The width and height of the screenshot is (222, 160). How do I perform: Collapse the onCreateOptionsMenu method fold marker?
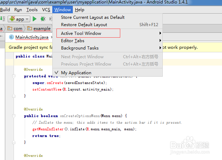pyautogui.click(x=14, y=116)
